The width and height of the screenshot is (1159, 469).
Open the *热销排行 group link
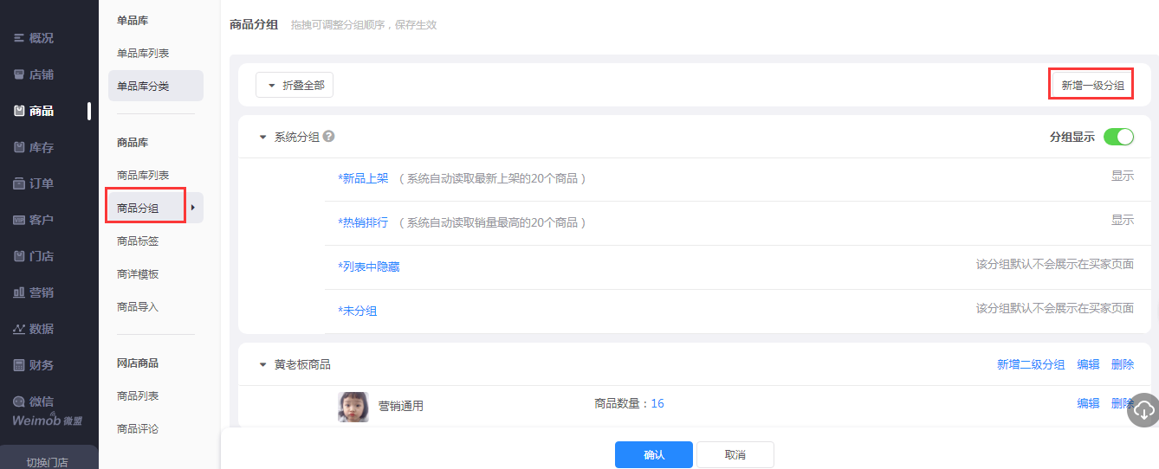[363, 222]
